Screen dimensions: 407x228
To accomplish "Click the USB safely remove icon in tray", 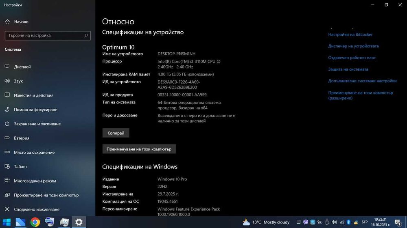I will [327, 222].
